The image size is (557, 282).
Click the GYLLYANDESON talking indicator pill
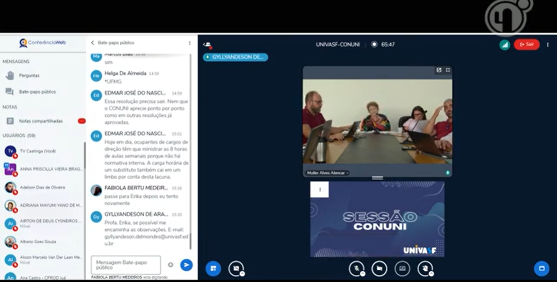click(236, 57)
